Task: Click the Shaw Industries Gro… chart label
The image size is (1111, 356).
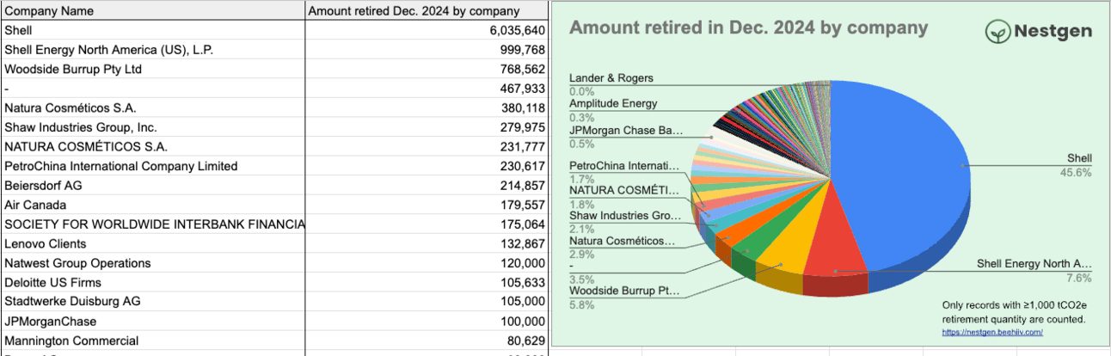Action: [625, 222]
